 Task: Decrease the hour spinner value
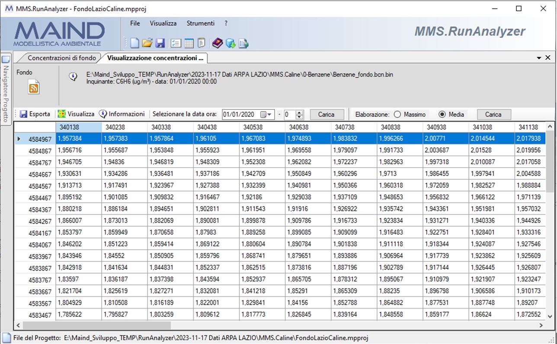pos(300,117)
